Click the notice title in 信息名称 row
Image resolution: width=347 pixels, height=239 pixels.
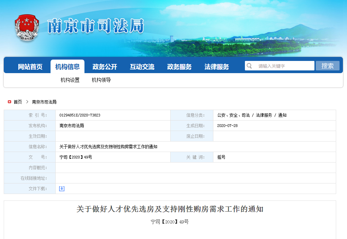coord(108,147)
